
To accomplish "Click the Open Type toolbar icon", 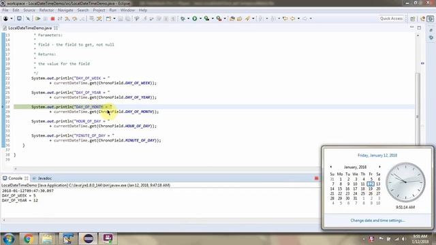I will pyautogui.click(x=232, y=18).
